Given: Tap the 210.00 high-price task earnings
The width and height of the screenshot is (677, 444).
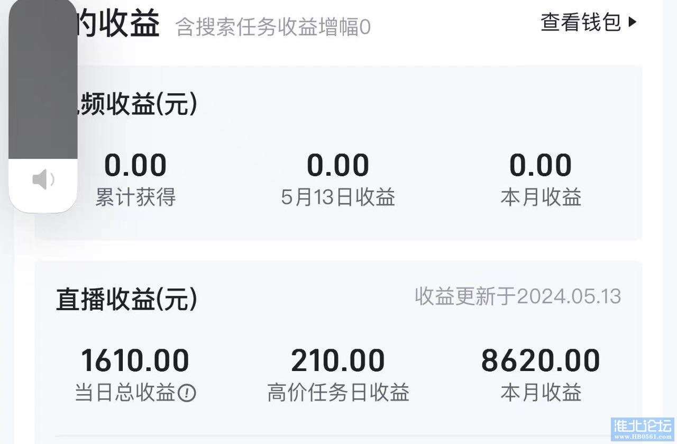Looking at the screenshot, I should [x=338, y=361].
